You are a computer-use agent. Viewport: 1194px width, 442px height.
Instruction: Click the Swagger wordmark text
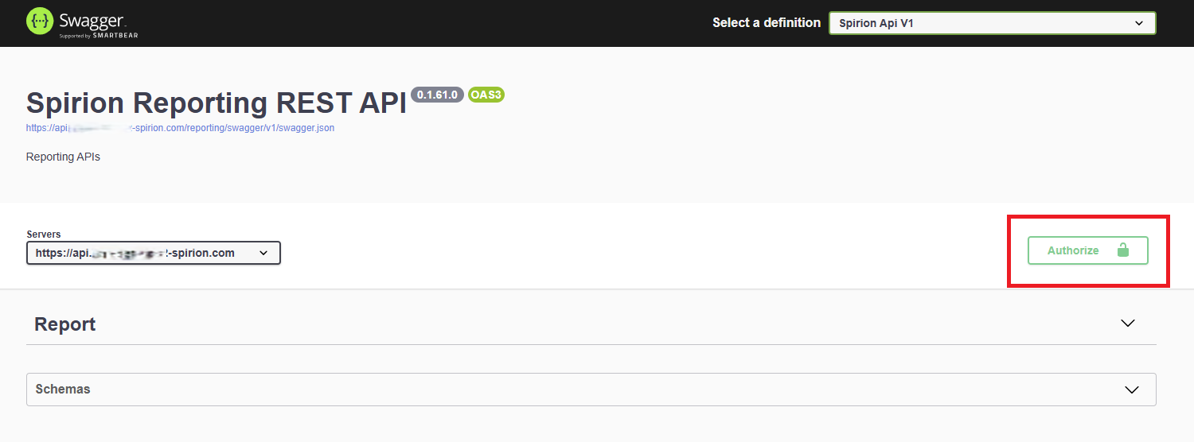click(92, 18)
